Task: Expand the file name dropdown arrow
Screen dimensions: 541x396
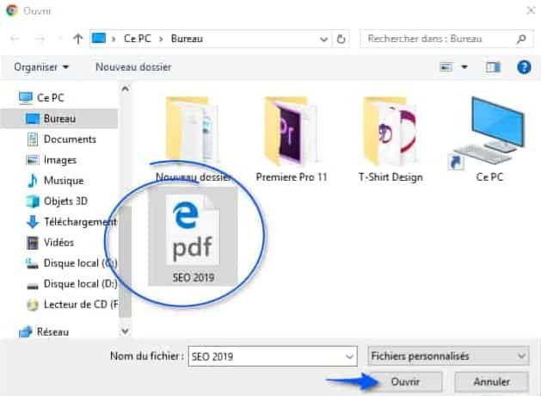Action: 349,356
